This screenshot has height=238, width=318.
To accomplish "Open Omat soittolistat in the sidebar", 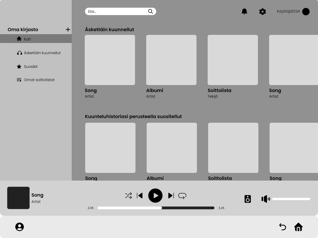I will coord(36,80).
